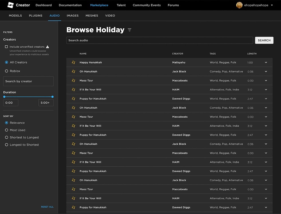The image size is (281, 214).
Task: Expand the first Puppy for Hanukkah chevron
Action: point(266,99)
